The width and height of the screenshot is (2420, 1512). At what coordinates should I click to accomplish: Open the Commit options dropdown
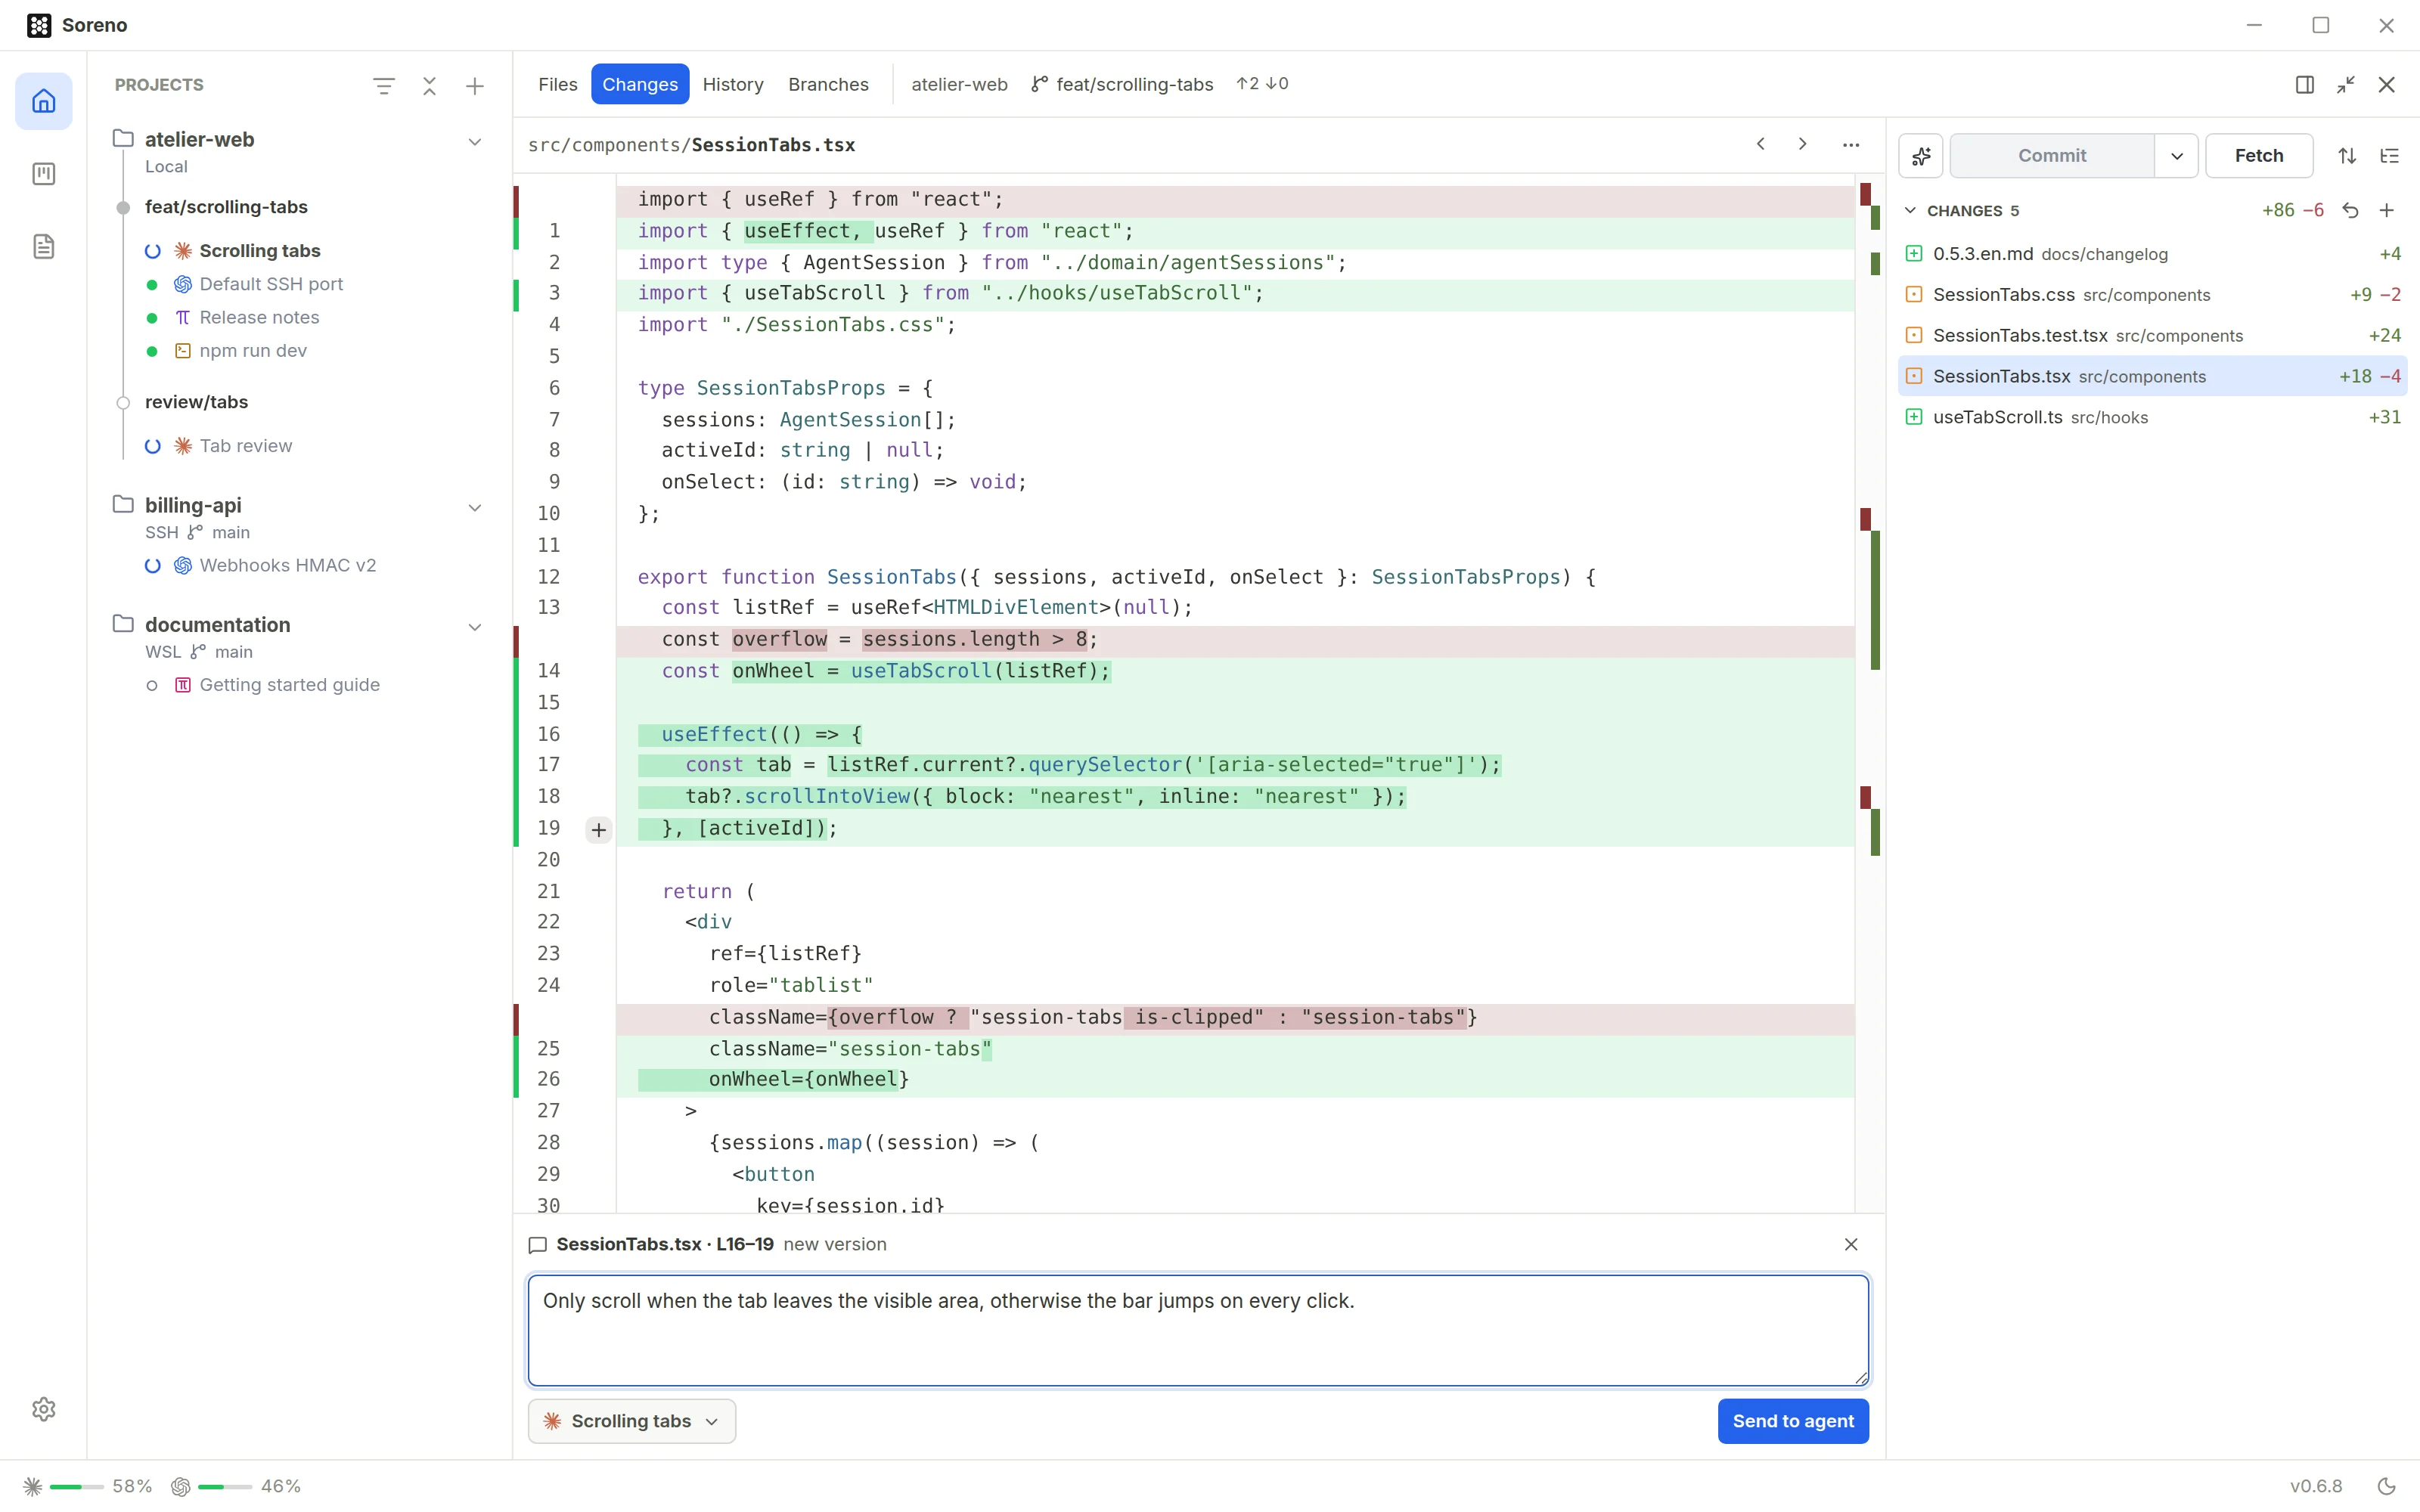point(2176,156)
